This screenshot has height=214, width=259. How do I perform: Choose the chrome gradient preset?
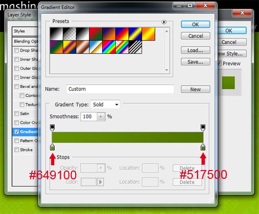click(96, 47)
